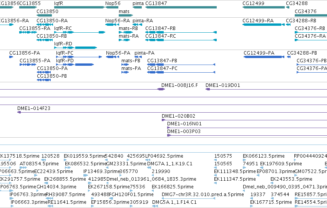
Task: Click protein label lqfR-PC
Action: [x=65, y=53]
